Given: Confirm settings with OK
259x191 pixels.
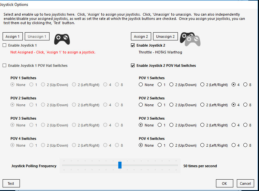Looking at the screenshot, I should click(x=224, y=184).
